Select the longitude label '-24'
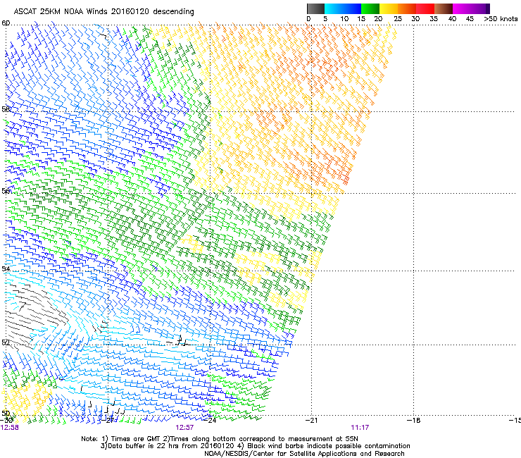Image resolution: width=521 pixels, height=458 pixels. [211, 420]
